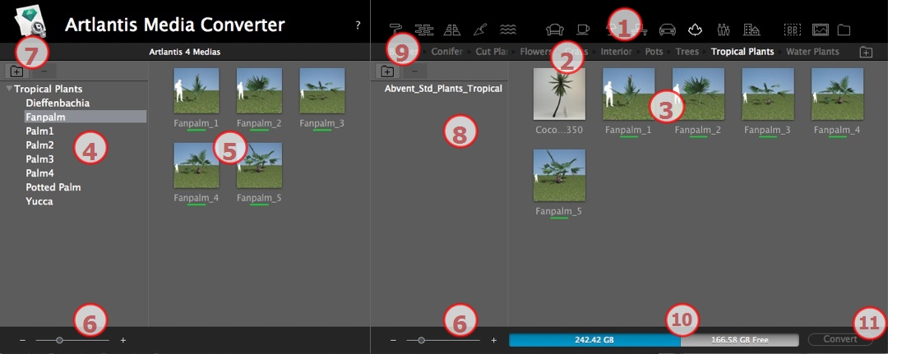Click add-subcategory icon right of Water Plants
Viewport: 897px width, 354px height.
(x=866, y=52)
